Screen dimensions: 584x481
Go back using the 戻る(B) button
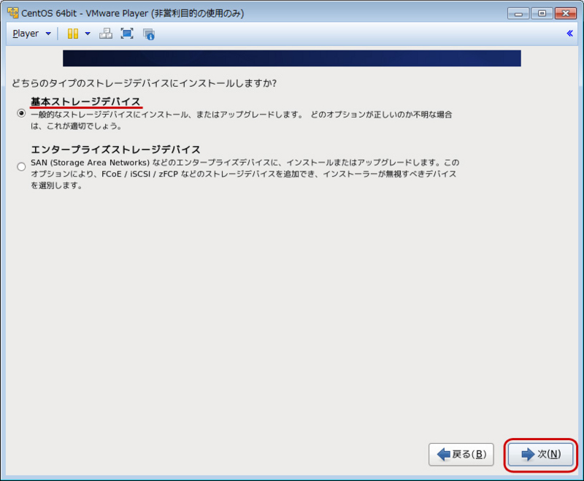tap(461, 454)
